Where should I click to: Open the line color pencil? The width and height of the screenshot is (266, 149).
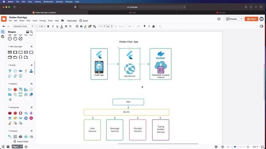tap(86, 26)
